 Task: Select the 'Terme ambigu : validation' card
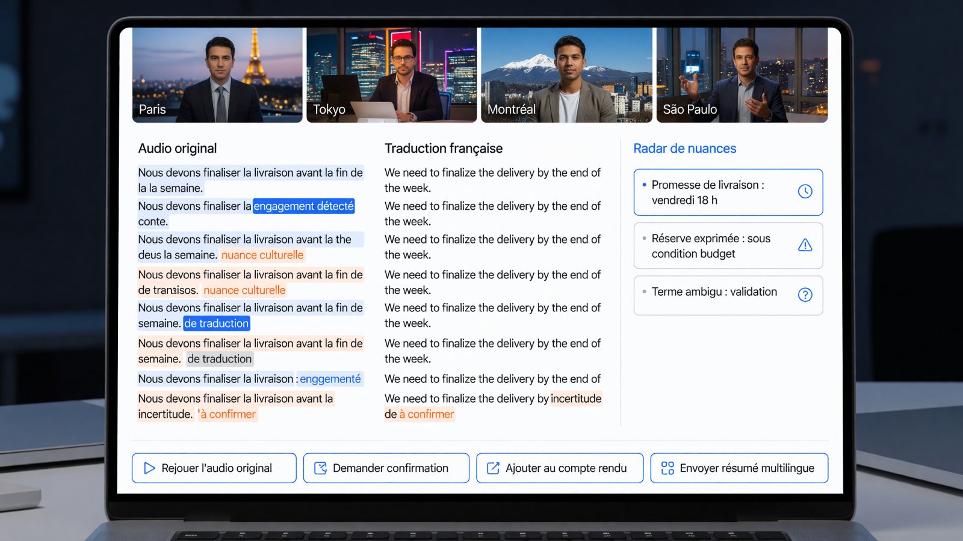(x=728, y=295)
